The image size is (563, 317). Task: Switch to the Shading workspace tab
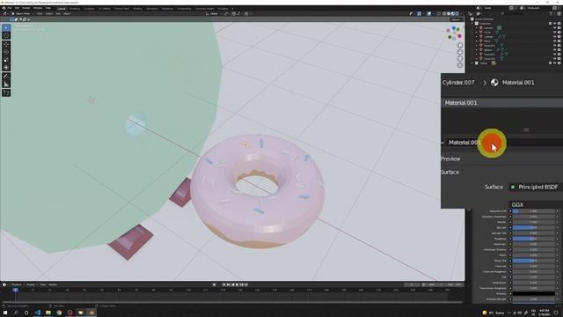[137, 8]
